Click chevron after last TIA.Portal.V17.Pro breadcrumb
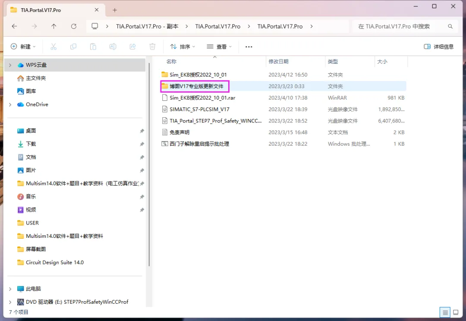The height and width of the screenshot is (321, 466). pos(312,26)
